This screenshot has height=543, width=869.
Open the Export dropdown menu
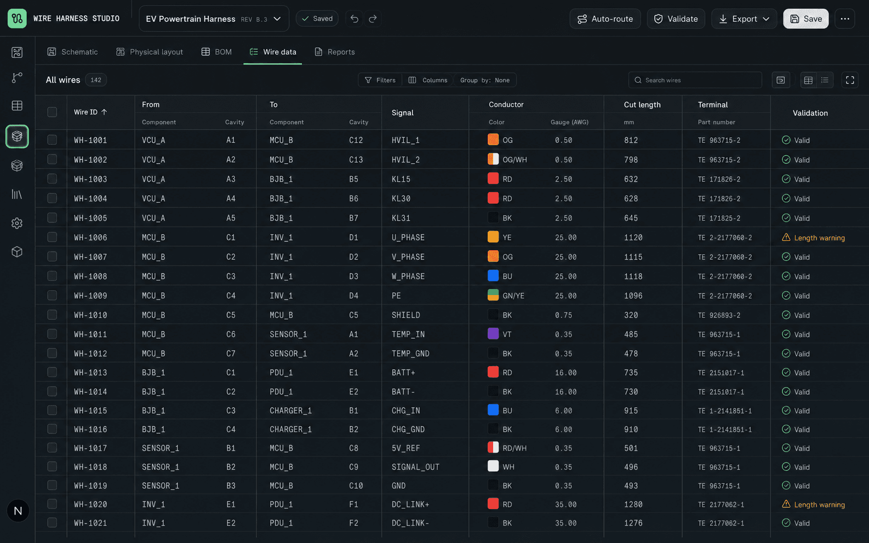[x=744, y=19]
